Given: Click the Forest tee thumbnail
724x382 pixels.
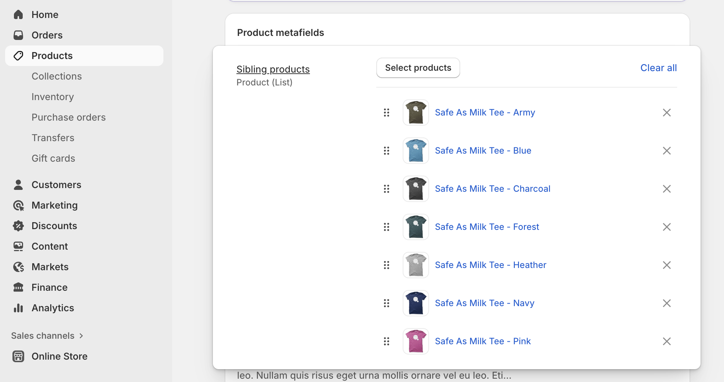Looking at the screenshot, I should pyautogui.click(x=416, y=227).
